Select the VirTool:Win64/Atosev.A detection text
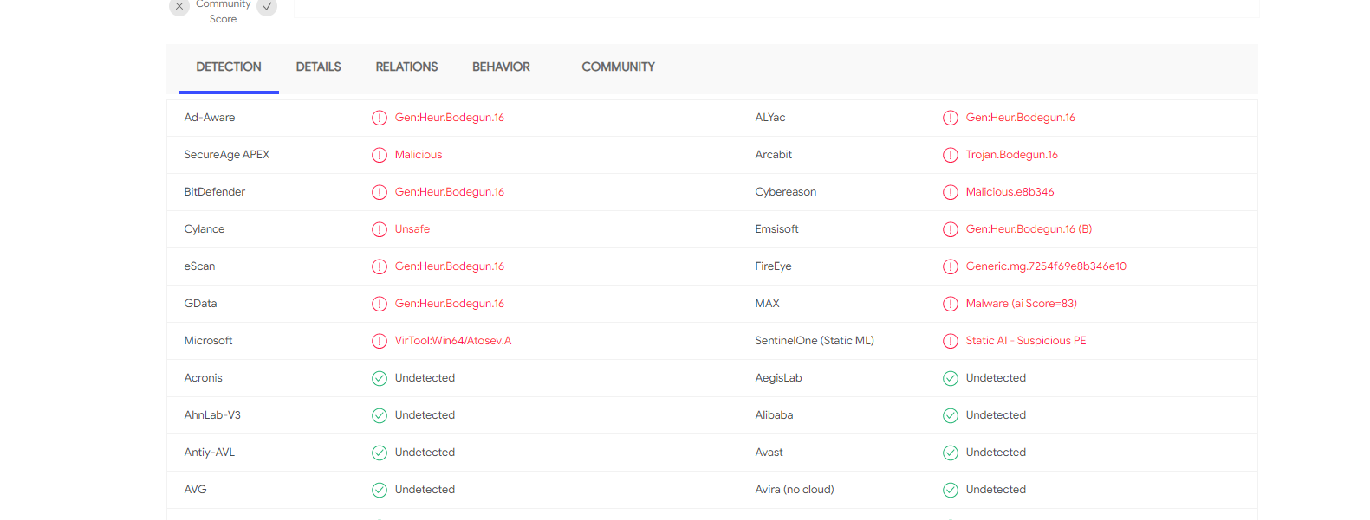 point(453,341)
